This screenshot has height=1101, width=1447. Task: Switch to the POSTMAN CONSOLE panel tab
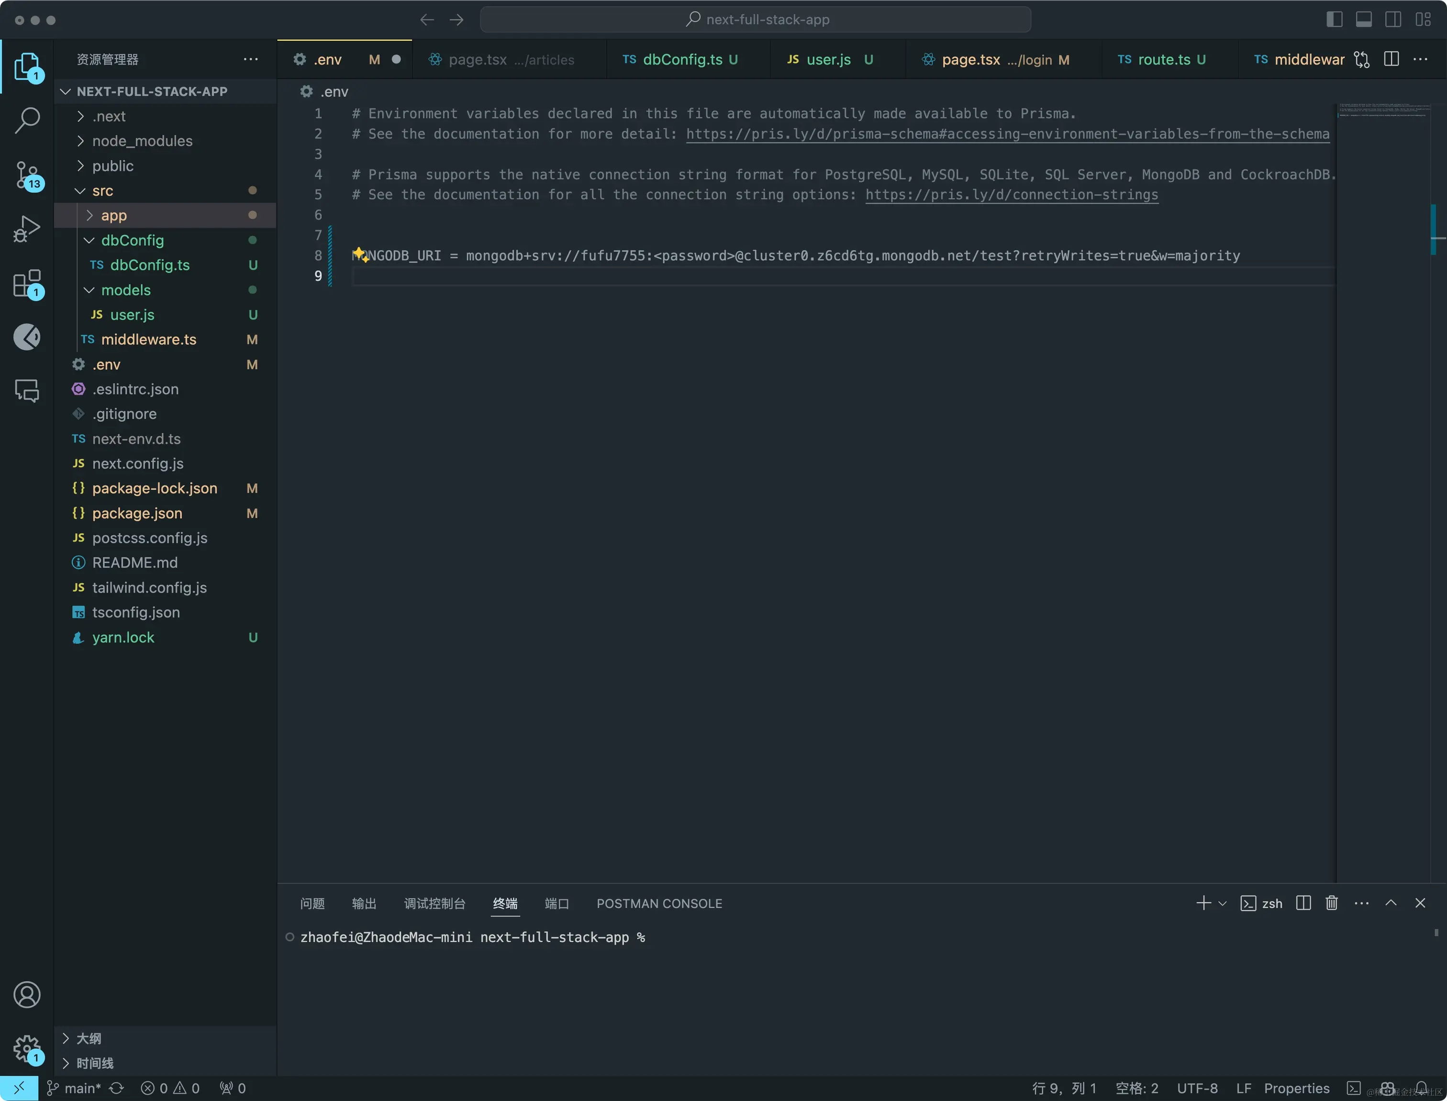coord(659,903)
